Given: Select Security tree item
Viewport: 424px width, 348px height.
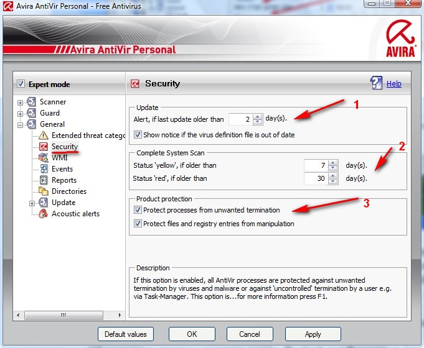Looking at the screenshot, I should (65, 147).
